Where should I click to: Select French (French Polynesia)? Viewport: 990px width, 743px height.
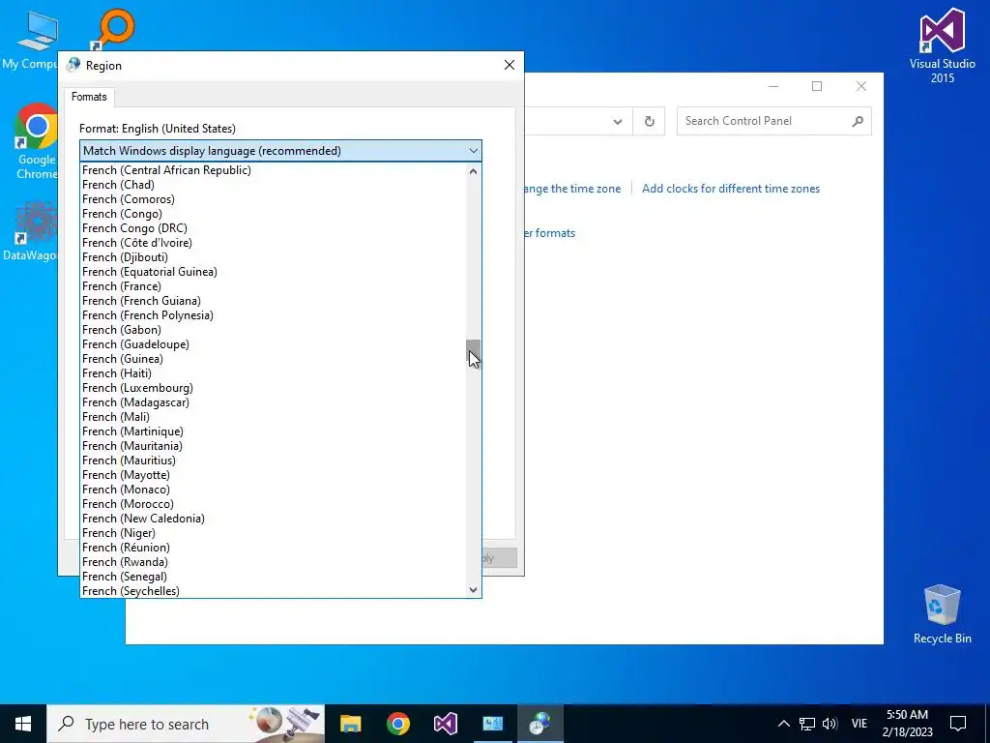tap(274, 315)
